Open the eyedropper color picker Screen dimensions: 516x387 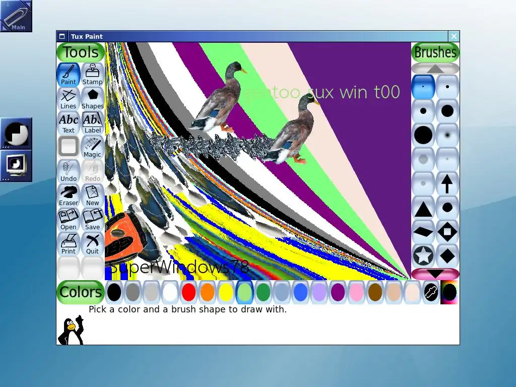431,292
